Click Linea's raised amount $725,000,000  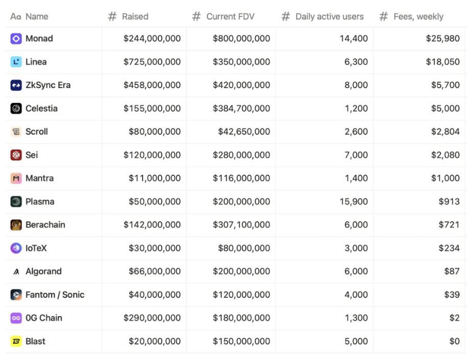pyautogui.click(x=152, y=62)
